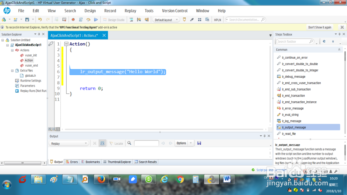Open the Default layout dropdown
This screenshot has width=347, height=195.
tap(166, 20)
